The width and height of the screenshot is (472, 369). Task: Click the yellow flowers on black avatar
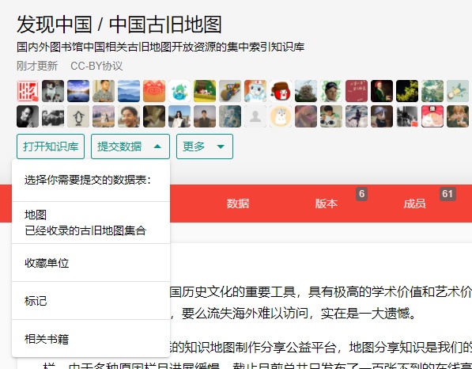point(406,91)
